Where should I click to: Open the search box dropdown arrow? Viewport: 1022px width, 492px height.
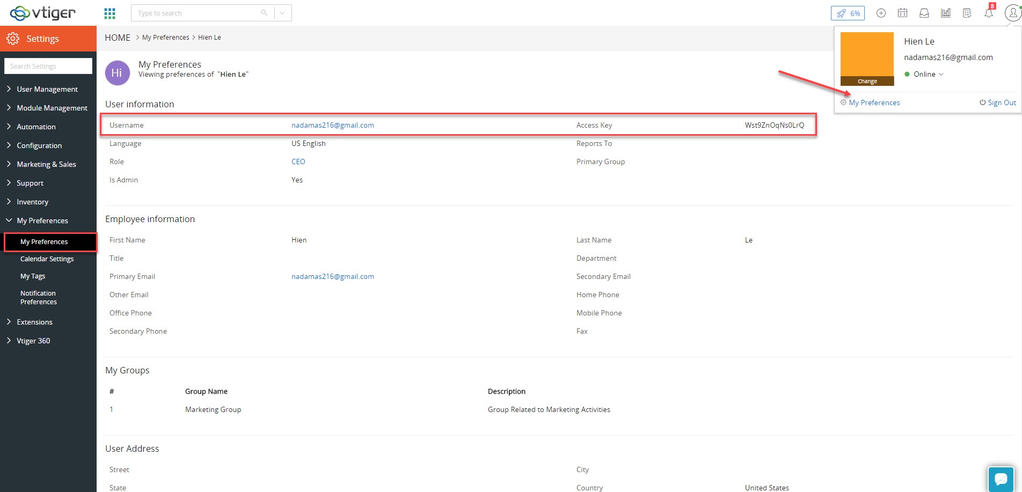[x=282, y=13]
